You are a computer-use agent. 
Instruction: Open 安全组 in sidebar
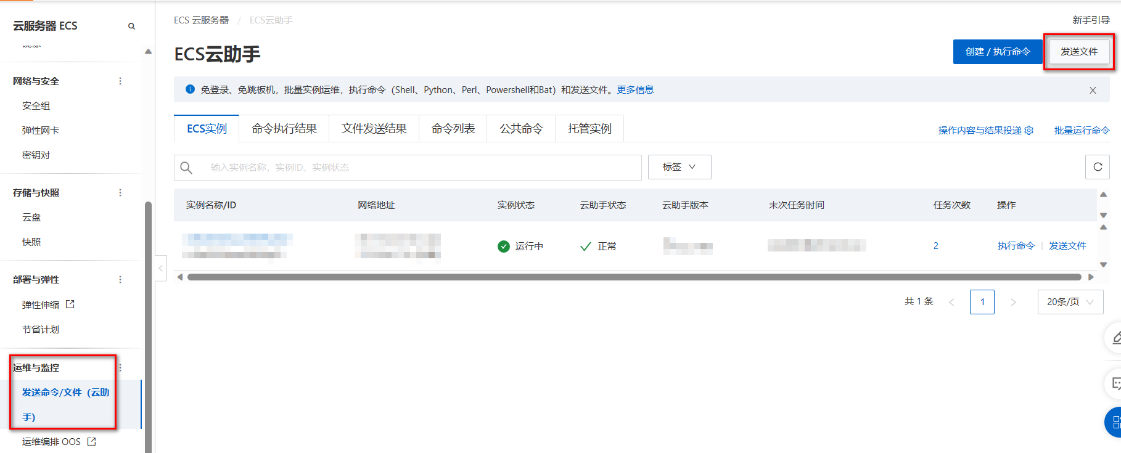point(36,105)
